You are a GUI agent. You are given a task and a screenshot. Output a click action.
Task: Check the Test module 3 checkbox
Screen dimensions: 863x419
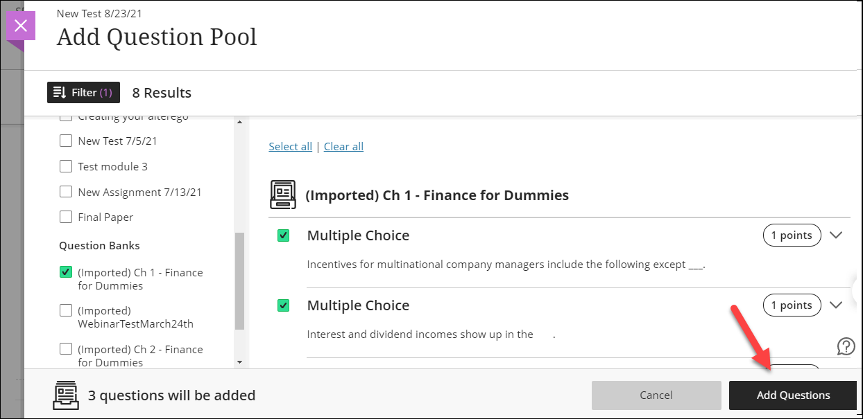tap(66, 166)
